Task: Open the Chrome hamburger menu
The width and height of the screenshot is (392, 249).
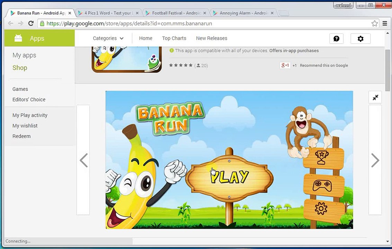Action: [x=385, y=24]
